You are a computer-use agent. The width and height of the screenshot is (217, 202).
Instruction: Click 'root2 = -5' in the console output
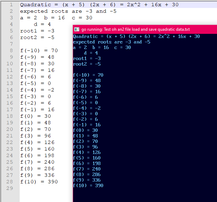pos(87,64)
